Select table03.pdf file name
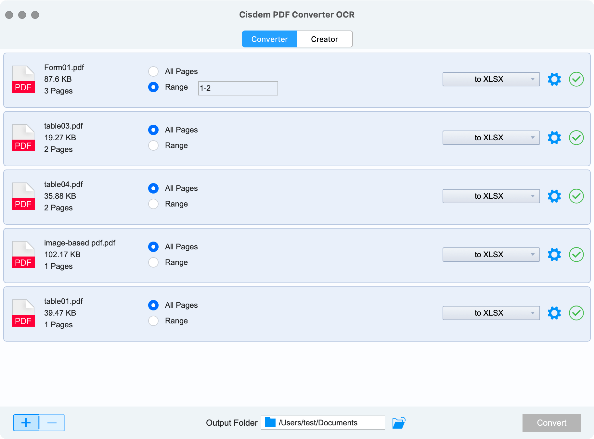594x439 pixels. point(63,126)
